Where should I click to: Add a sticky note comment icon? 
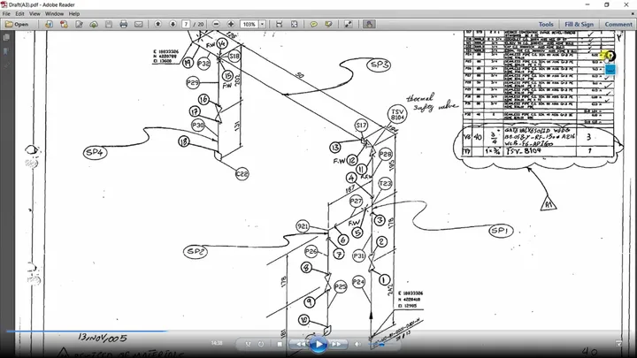313,25
